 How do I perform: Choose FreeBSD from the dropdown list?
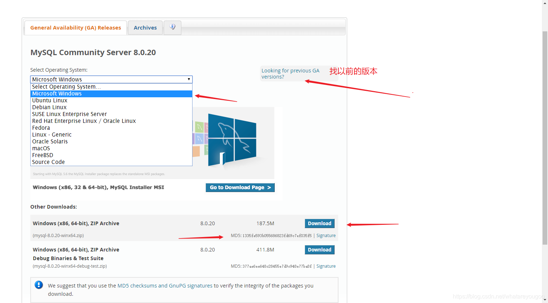(x=111, y=155)
